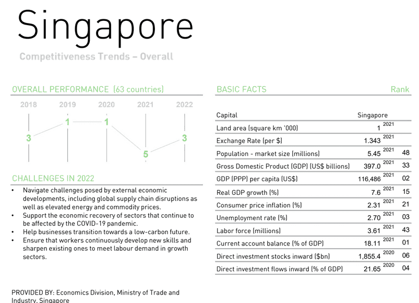This screenshot has height=303, width=419.
Task: Select the Capital row in Basic Facts
Action: point(313,115)
